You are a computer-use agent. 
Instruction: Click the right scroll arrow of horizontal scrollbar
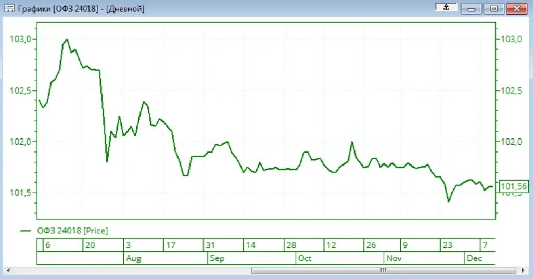pyautogui.click(x=521, y=270)
